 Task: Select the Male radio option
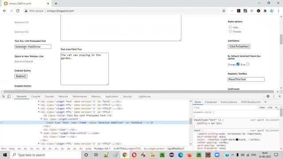coord(230,27)
